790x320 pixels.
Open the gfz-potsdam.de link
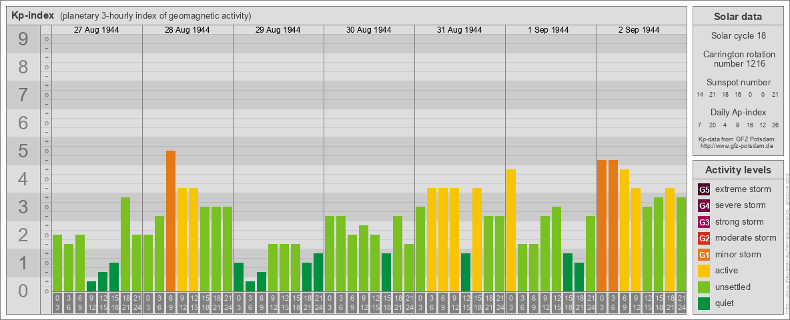point(738,146)
